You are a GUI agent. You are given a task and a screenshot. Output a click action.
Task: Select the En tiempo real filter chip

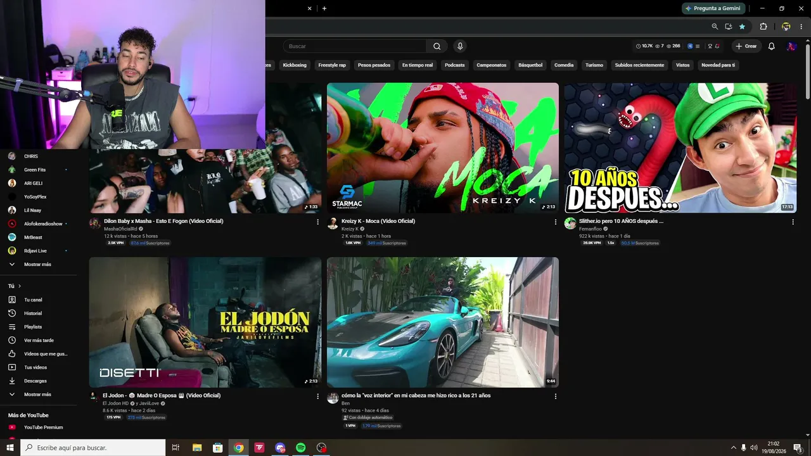[418, 65]
